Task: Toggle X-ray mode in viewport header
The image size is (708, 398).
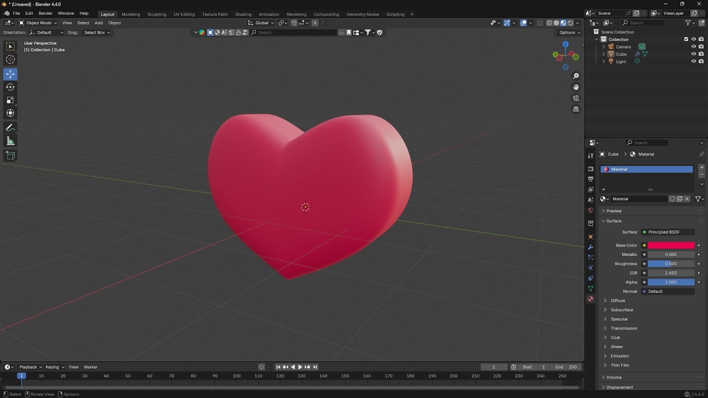Action: (539, 23)
